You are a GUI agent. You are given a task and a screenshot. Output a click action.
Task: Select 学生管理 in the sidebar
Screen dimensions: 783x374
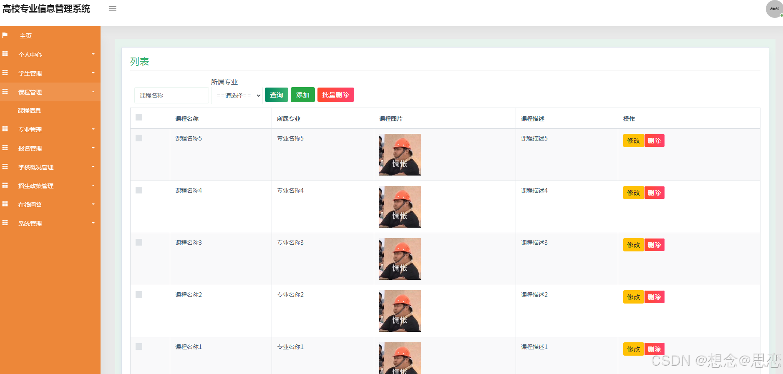coord(30,73)
